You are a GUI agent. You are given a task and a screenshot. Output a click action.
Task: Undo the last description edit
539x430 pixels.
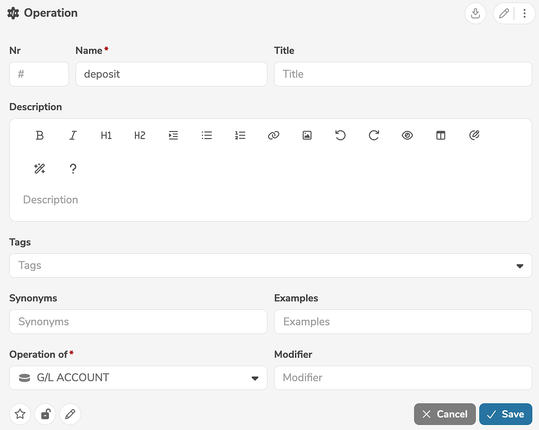coord(341,135)
